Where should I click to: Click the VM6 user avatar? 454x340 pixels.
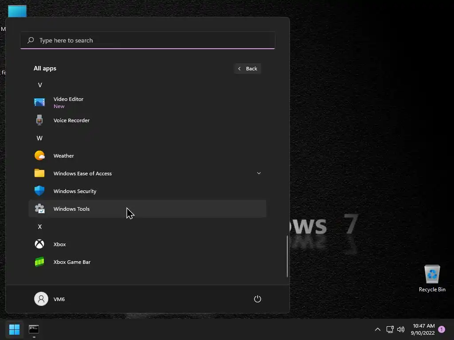[x=41, y=299]
